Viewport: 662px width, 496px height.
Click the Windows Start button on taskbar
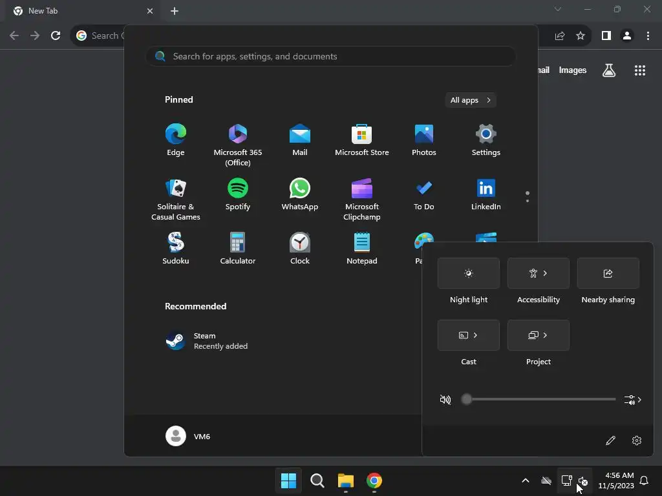289,480
